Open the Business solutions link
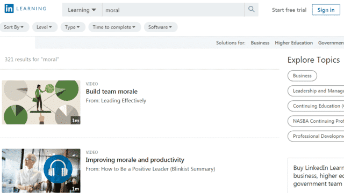This screenshot has width=344, height=193. 260,43
